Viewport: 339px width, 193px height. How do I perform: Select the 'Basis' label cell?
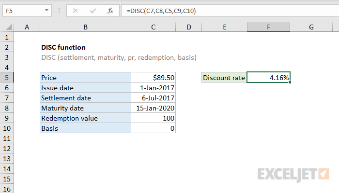pos(85,128)
